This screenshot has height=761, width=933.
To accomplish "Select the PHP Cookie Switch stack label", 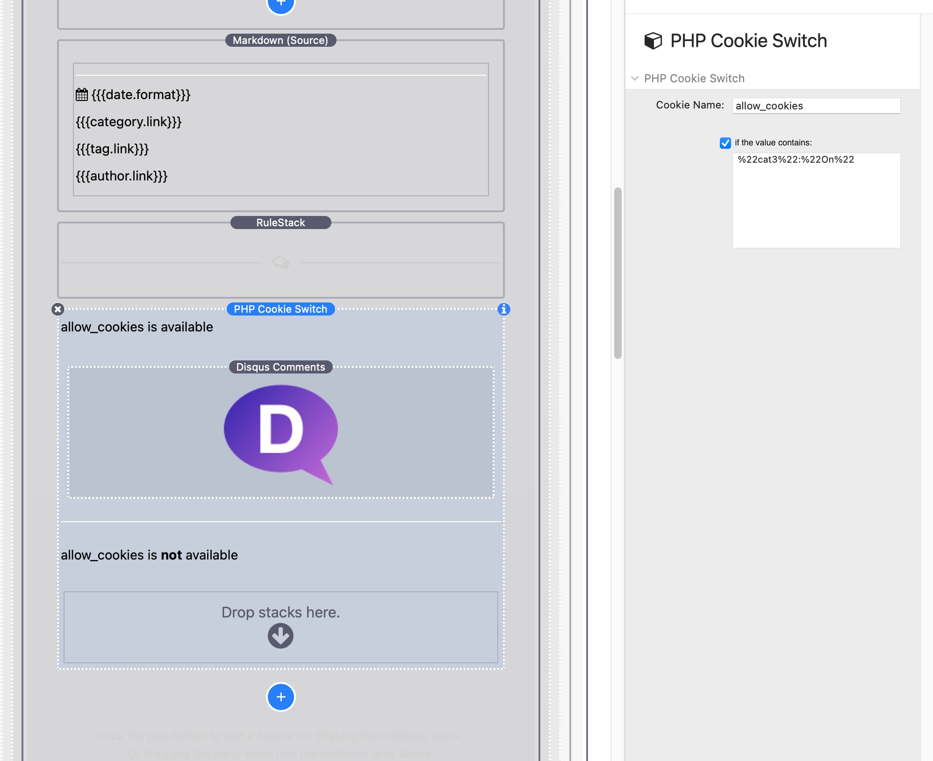I will [280, 309].
